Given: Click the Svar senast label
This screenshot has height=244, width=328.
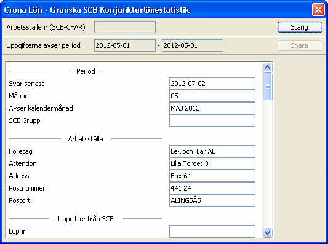Looking at the screenshot, I should [26, 84].
